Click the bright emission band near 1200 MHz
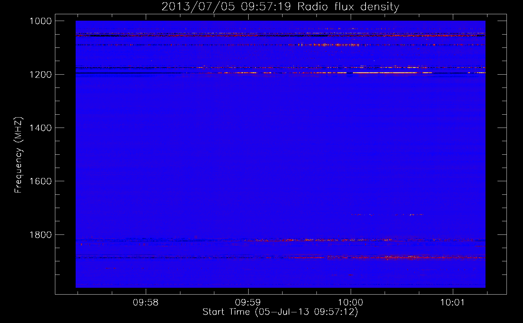523x323 pixels. pos(385,73)
